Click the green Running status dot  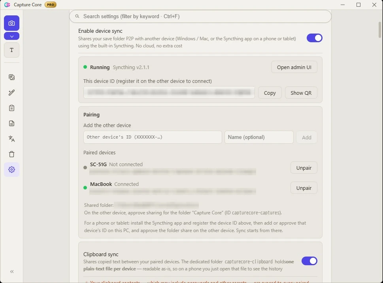(x=85, y=67)
